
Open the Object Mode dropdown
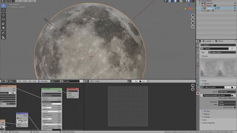tap(8, 1)
